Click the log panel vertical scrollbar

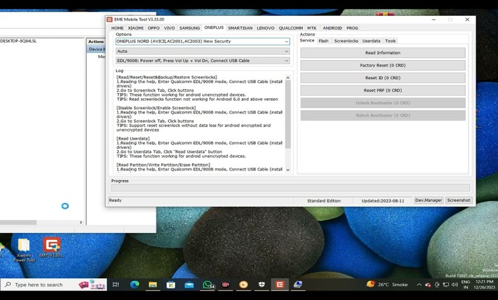(x=287, y=115)
